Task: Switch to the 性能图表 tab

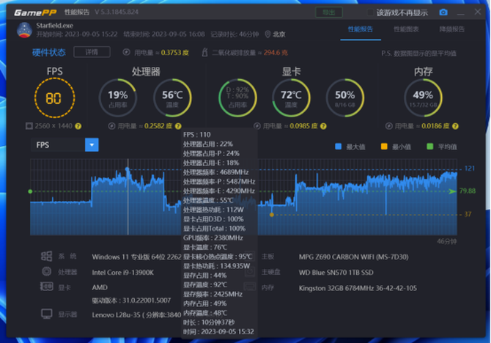Action: coord(406,29)
